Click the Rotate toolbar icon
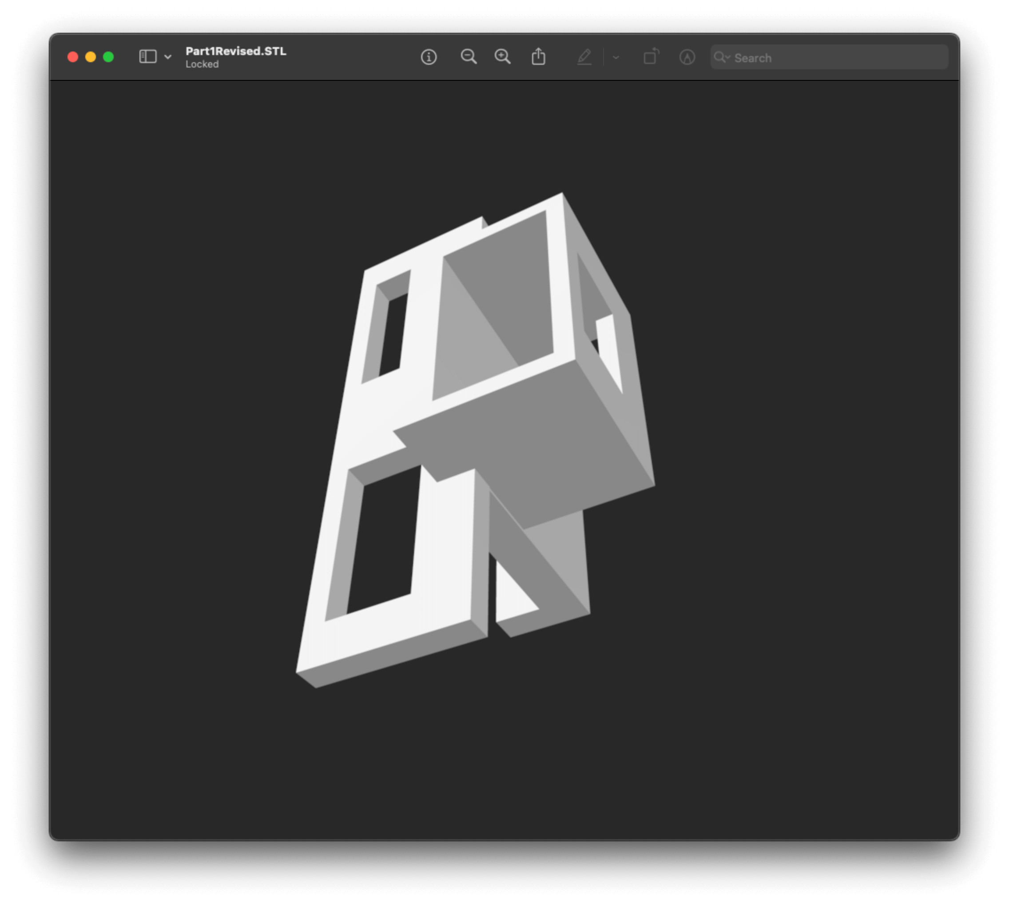The width and height of the screenshot is (1009, 906). [651, 57]
